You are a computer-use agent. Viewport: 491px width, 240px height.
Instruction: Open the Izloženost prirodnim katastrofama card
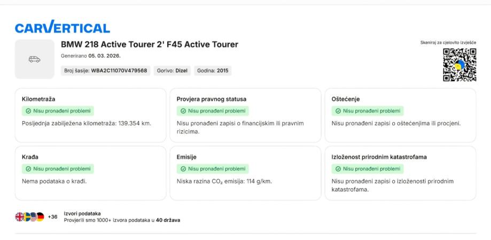click(400, 173)
